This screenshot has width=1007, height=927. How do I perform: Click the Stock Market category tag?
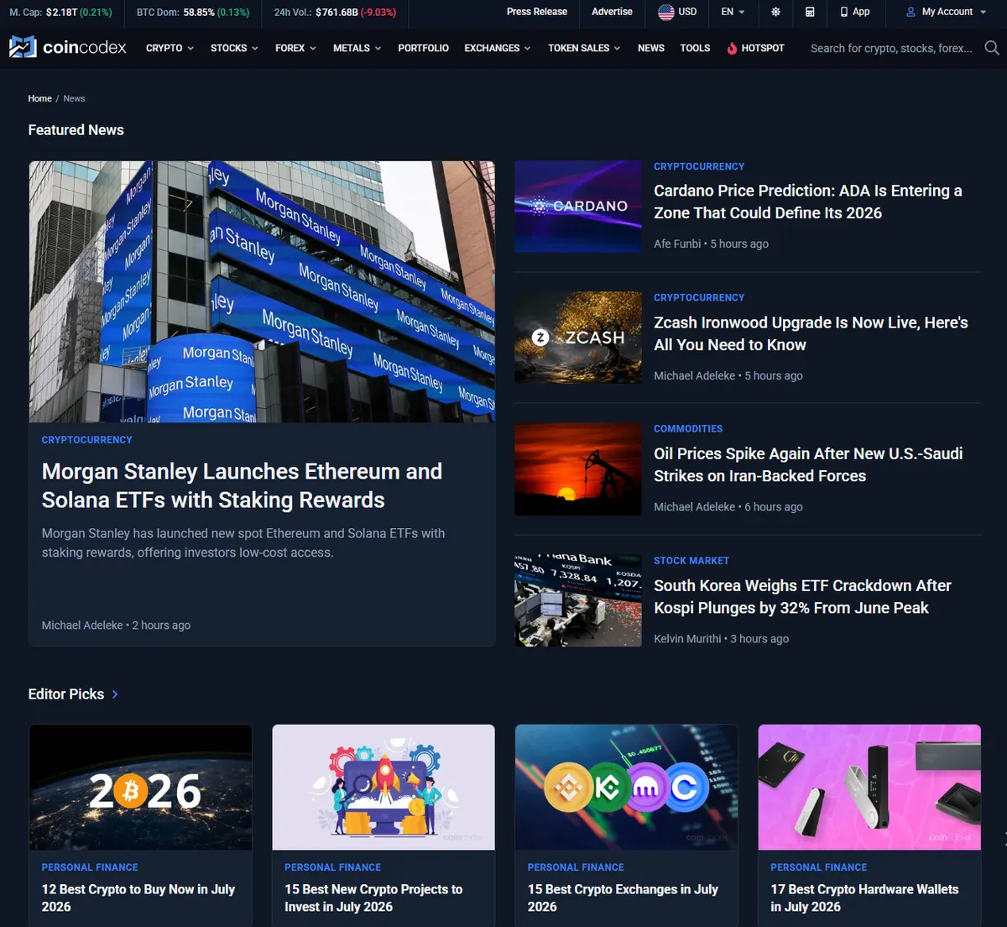tap(691, 560)
